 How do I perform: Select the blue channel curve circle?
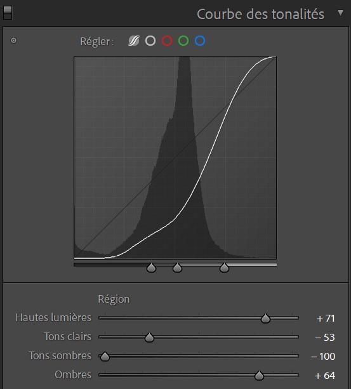click(200, 41)
